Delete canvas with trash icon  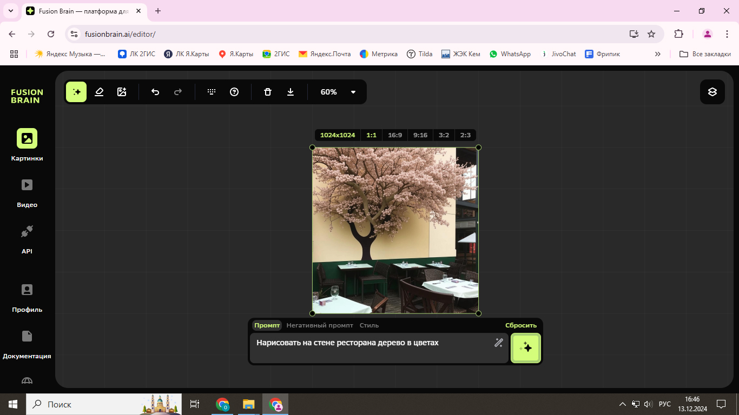coord(268,92)
